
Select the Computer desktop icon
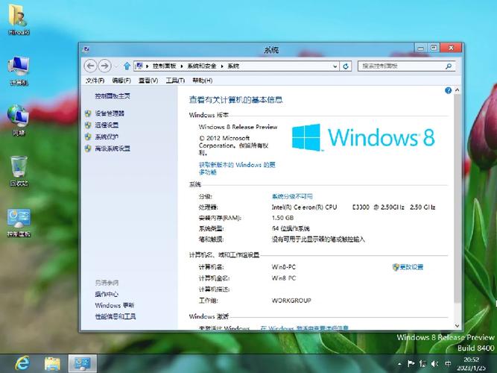[x=19, y=70]
